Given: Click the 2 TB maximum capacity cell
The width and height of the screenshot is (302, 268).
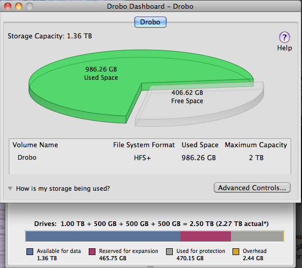Looking at the screenshot, I should coord(256,158).
